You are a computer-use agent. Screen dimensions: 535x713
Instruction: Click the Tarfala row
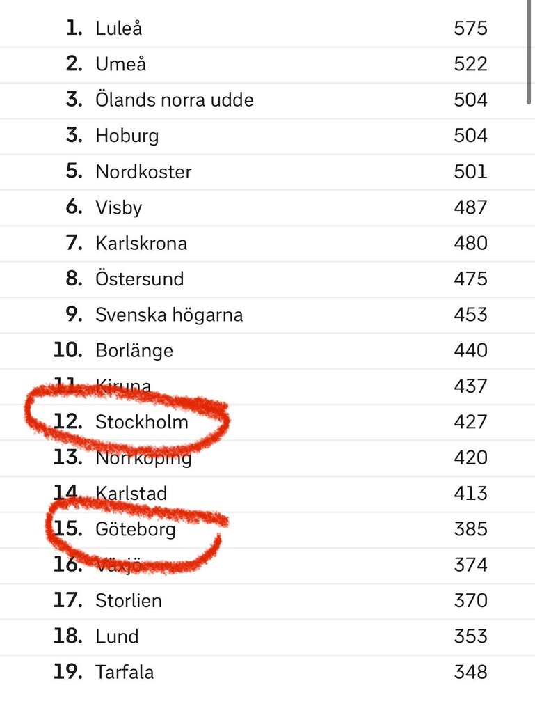pyautogui.click(x=267, y=673)
